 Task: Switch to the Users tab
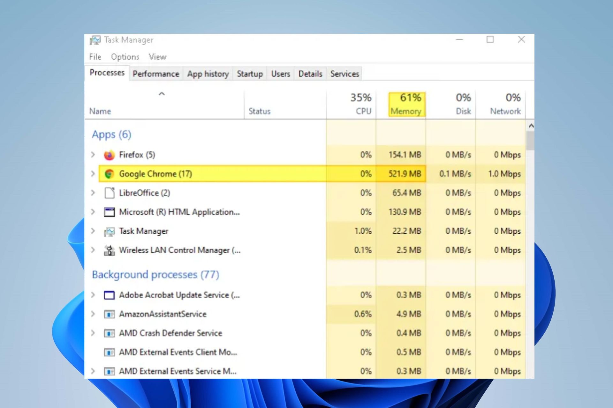coord(281,74)
